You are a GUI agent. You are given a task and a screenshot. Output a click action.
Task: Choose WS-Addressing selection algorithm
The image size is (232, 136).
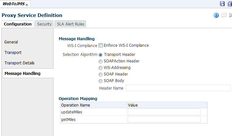[x=101, y=68]
